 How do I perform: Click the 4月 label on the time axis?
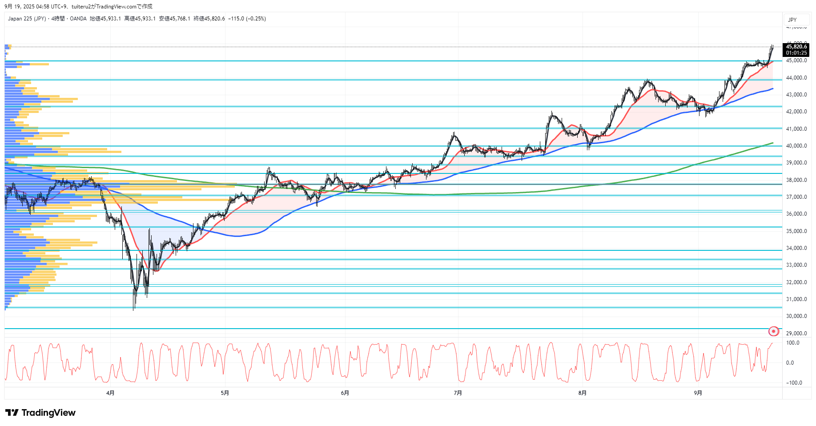pos(110,393)
